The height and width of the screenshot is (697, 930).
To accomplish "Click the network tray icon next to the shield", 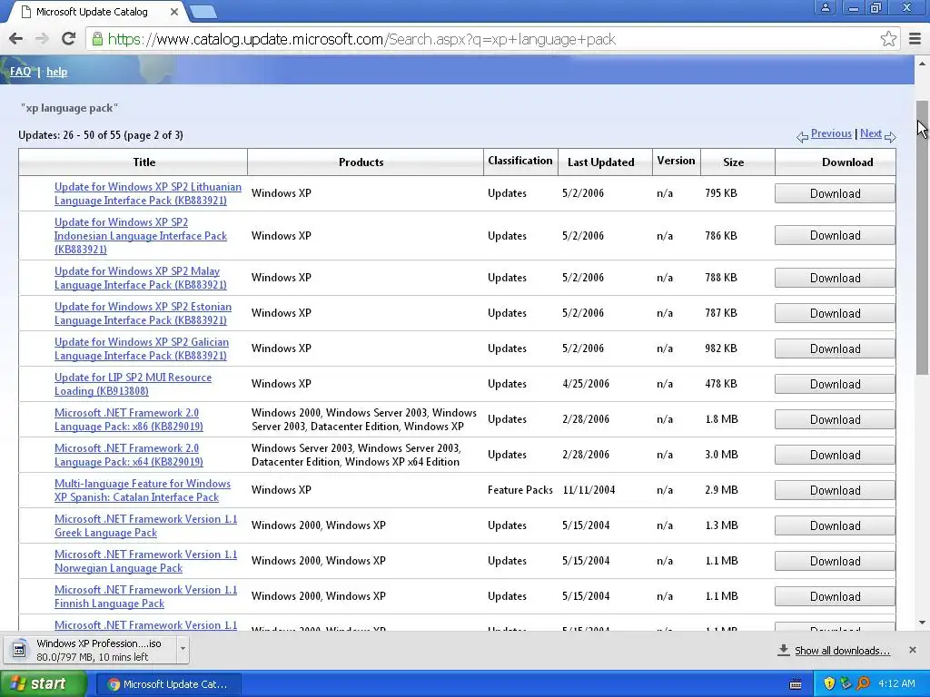I will (846, 683).
